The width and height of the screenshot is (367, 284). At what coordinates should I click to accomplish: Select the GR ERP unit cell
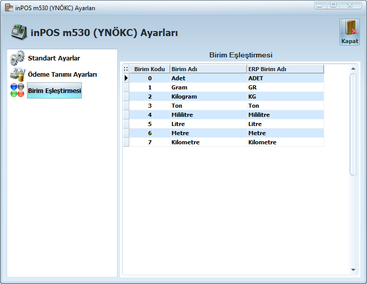(286, 87)
